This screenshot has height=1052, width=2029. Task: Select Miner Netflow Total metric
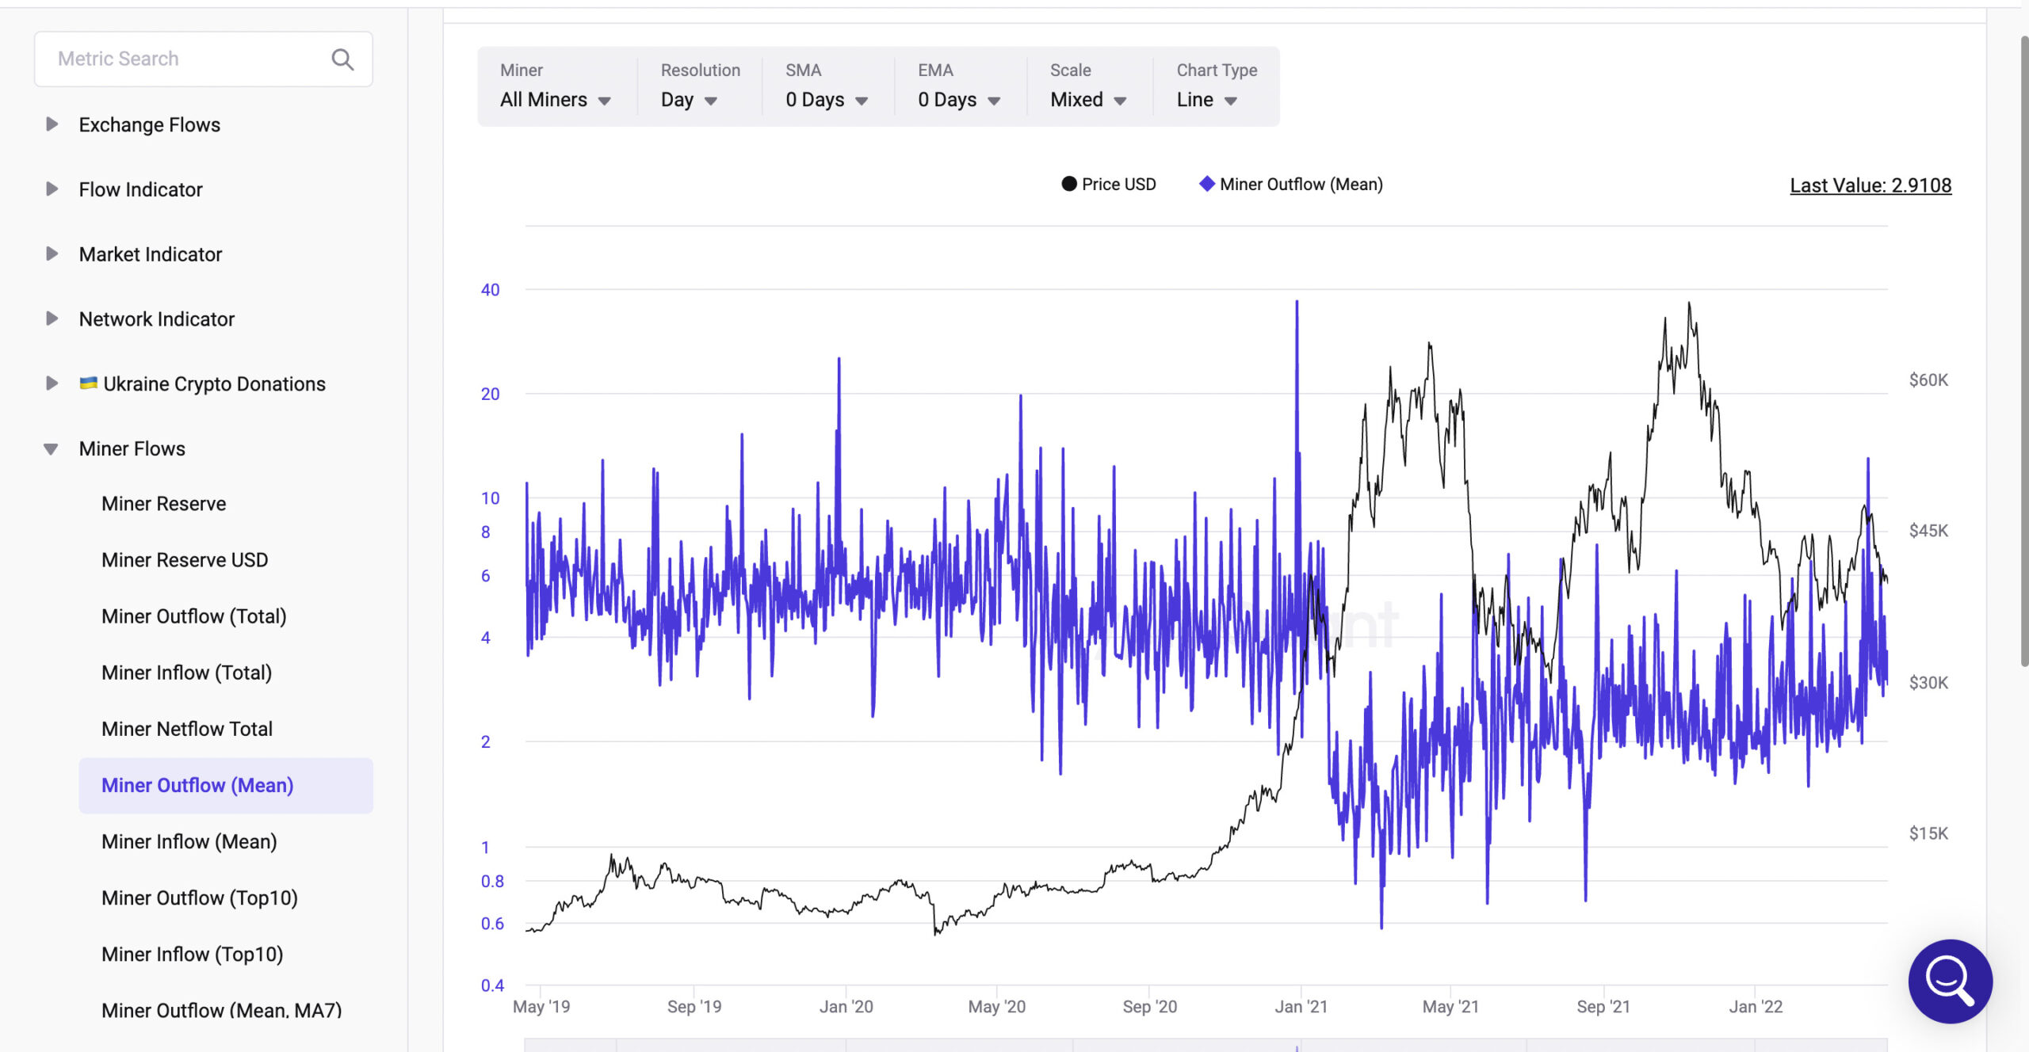tap(187, 729)
